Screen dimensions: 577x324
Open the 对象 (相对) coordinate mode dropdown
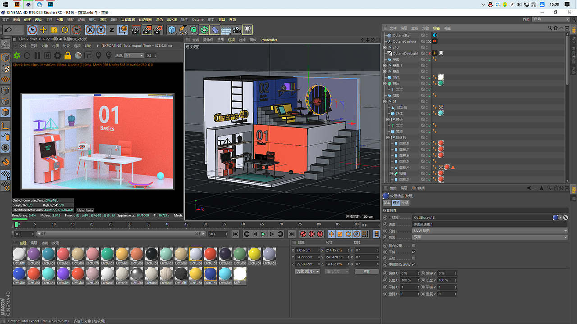308,271
